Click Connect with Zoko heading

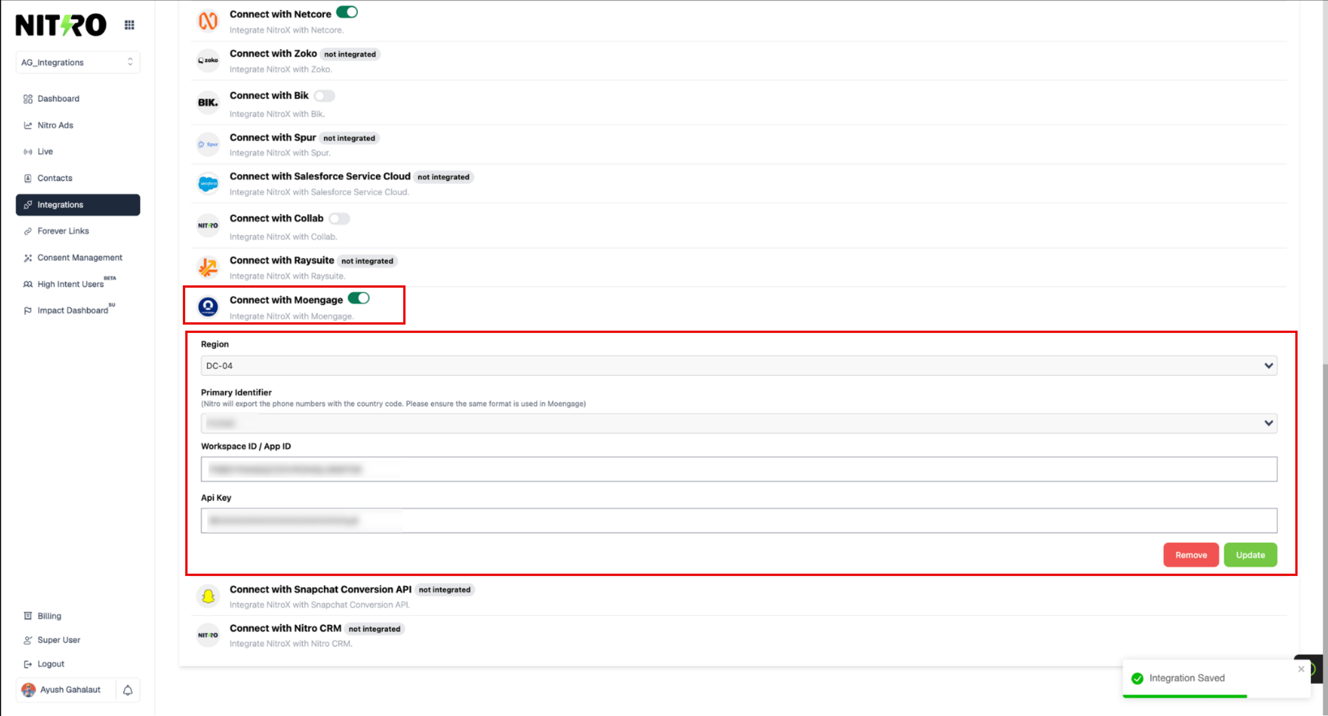[273, 54]
